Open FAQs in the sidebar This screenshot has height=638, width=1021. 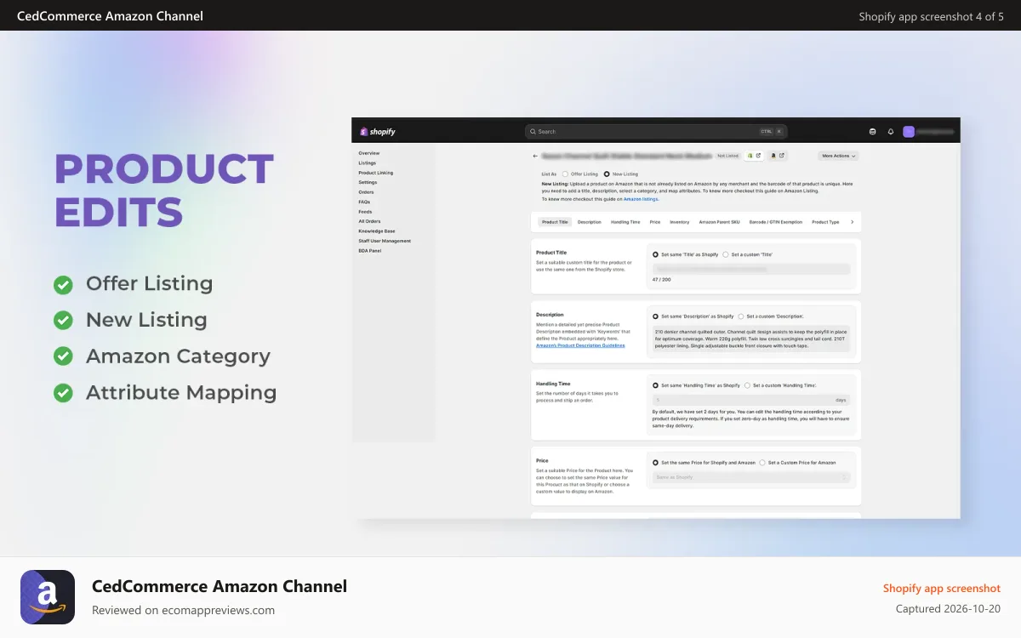point(364,202)
